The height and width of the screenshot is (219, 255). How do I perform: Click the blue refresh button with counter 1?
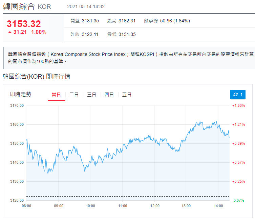pyautogui.click(x=238, y=95)
